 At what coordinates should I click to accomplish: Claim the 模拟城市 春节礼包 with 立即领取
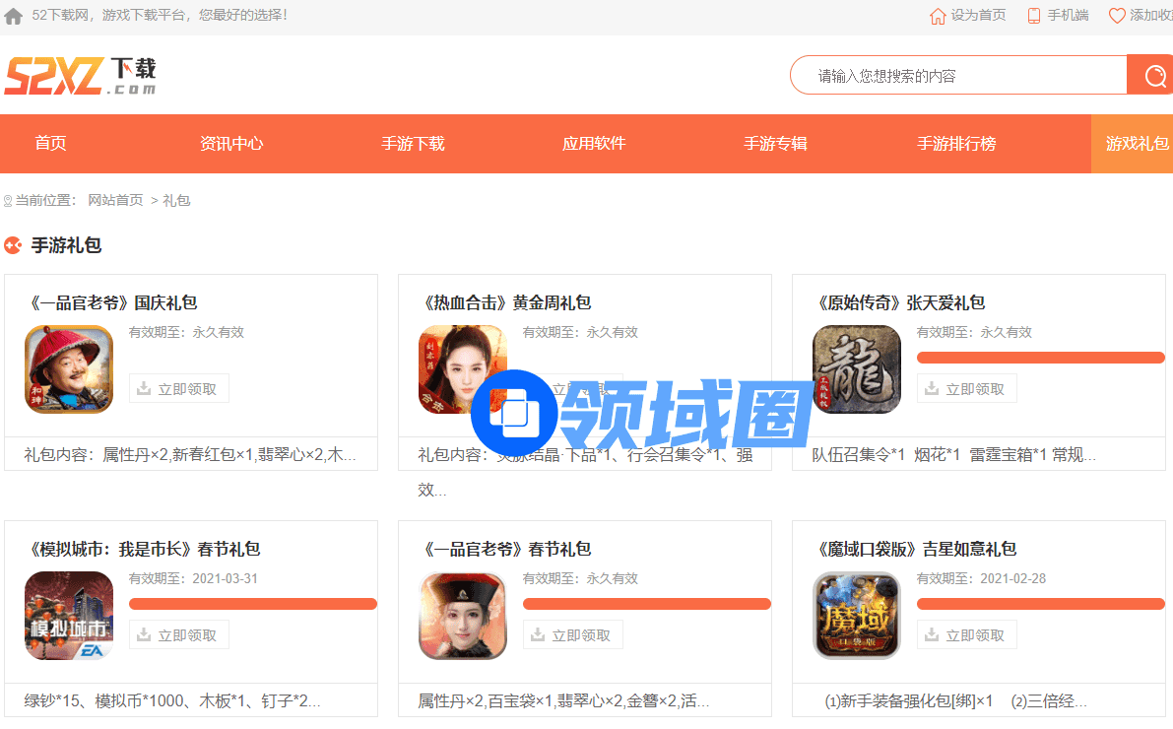[x=179, y=634]
